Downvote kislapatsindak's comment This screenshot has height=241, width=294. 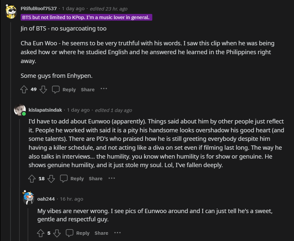coord(51,179)
